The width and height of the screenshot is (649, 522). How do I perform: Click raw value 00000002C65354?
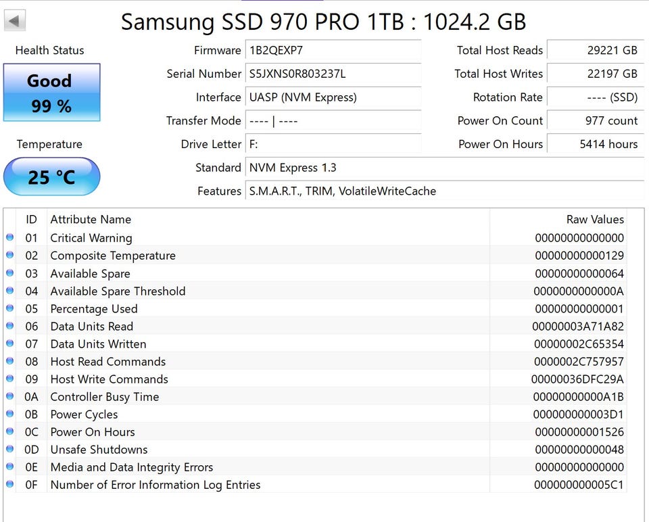tap(579, 344)
